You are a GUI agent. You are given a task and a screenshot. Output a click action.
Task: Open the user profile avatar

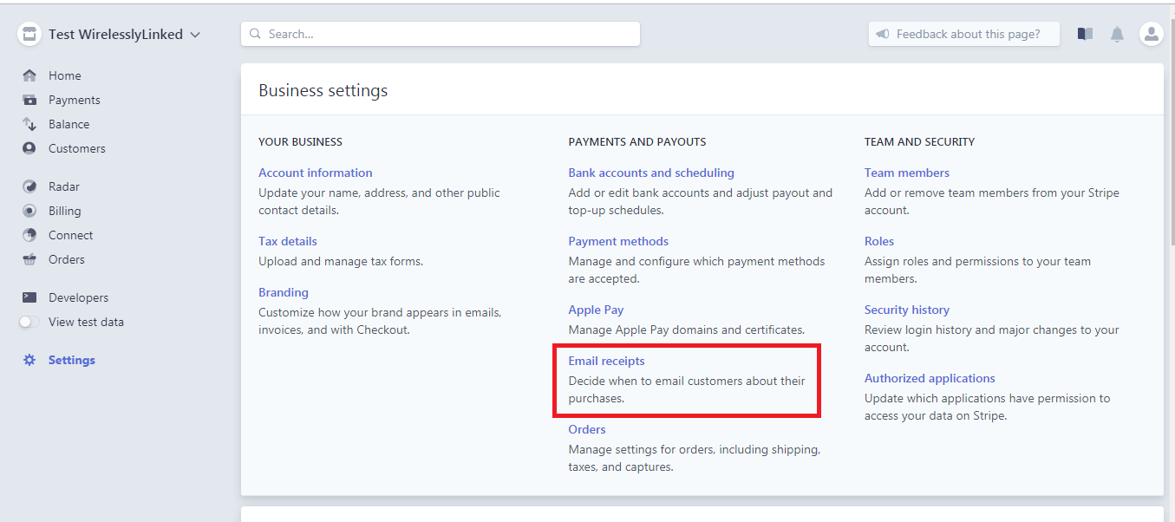coord(1151,34)
